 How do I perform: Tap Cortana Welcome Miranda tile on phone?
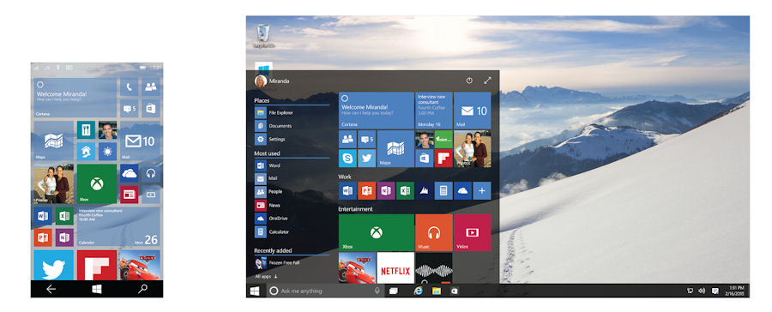[x=75, y=98]
